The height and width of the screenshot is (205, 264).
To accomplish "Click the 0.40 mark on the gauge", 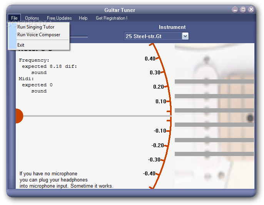I will tap(150, 59).
